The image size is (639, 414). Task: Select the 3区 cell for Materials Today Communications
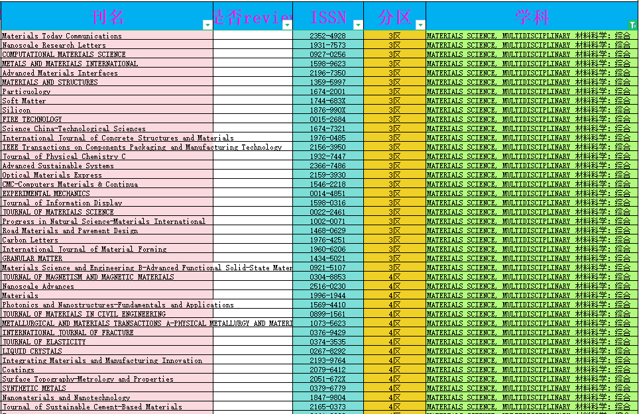(394, 35)
